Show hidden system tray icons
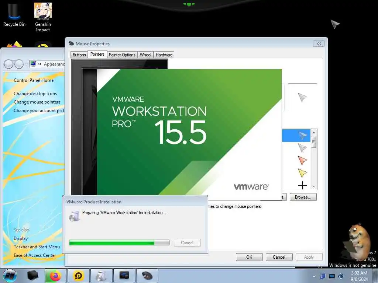 point(314,276)
